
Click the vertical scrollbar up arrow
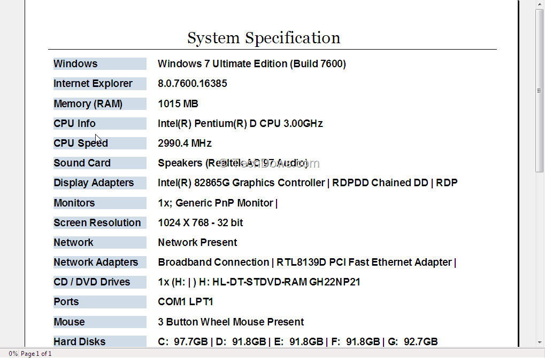pos(540,4)
